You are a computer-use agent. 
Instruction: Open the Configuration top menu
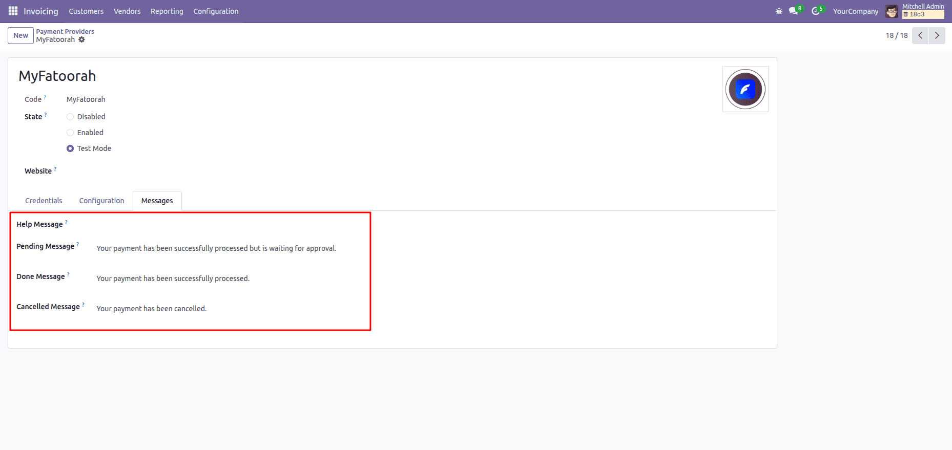[x=216, y=11]
